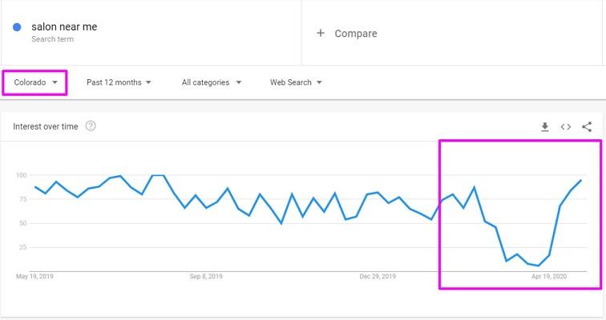This screenshot has height=320, width=606.
Task: Share the Interest over time chart
Action: pos(587,126)
